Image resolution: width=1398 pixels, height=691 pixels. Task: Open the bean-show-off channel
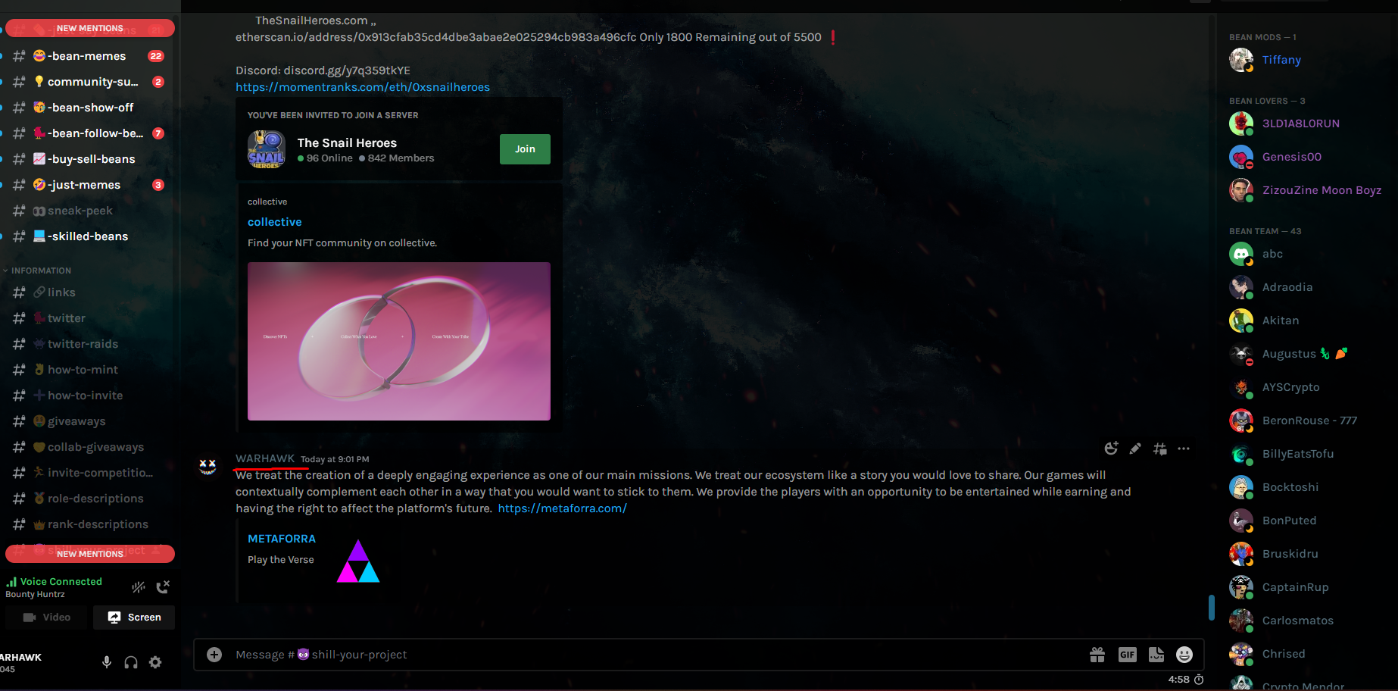click(90, 108)
